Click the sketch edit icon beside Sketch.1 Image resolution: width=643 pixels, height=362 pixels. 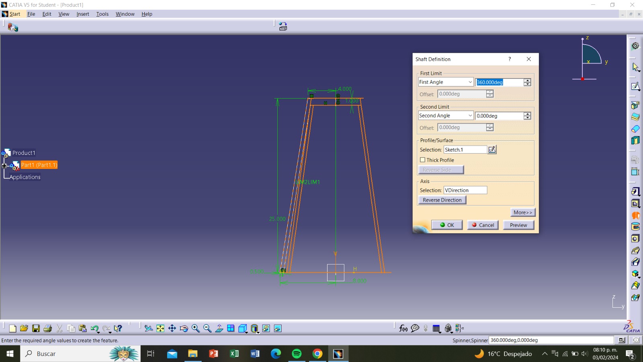(492, 150)
